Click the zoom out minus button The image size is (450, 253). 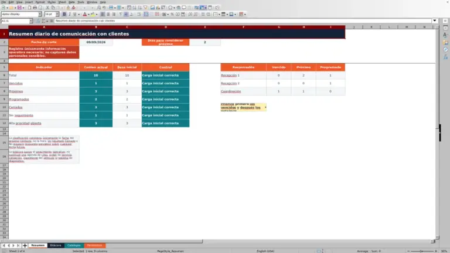[408, 251]
